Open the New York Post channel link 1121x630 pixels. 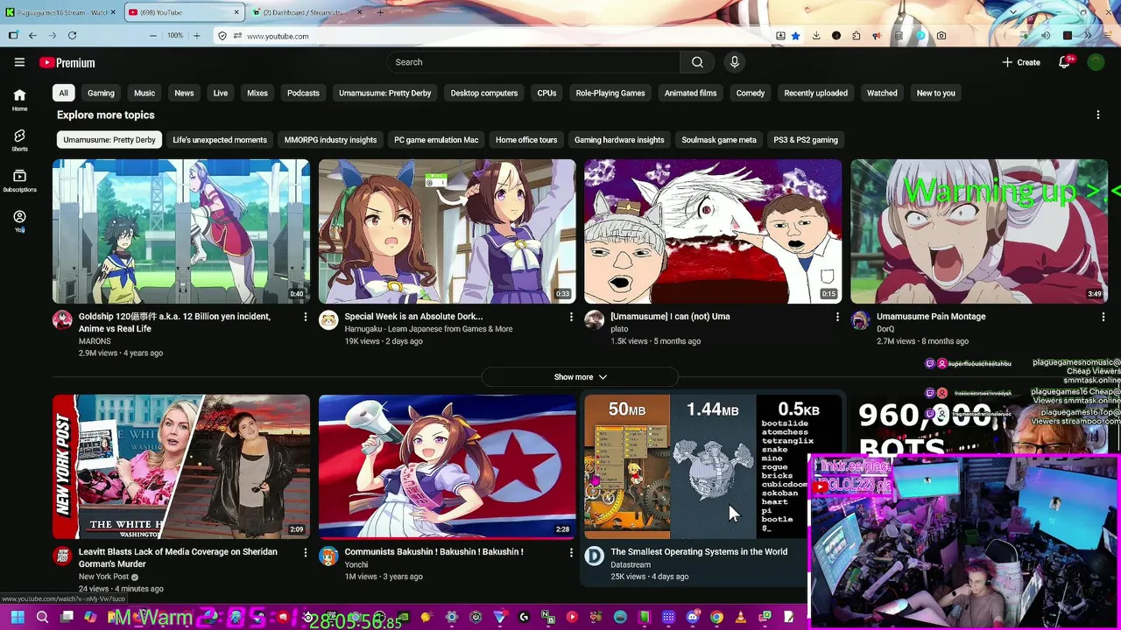[103, 577]
